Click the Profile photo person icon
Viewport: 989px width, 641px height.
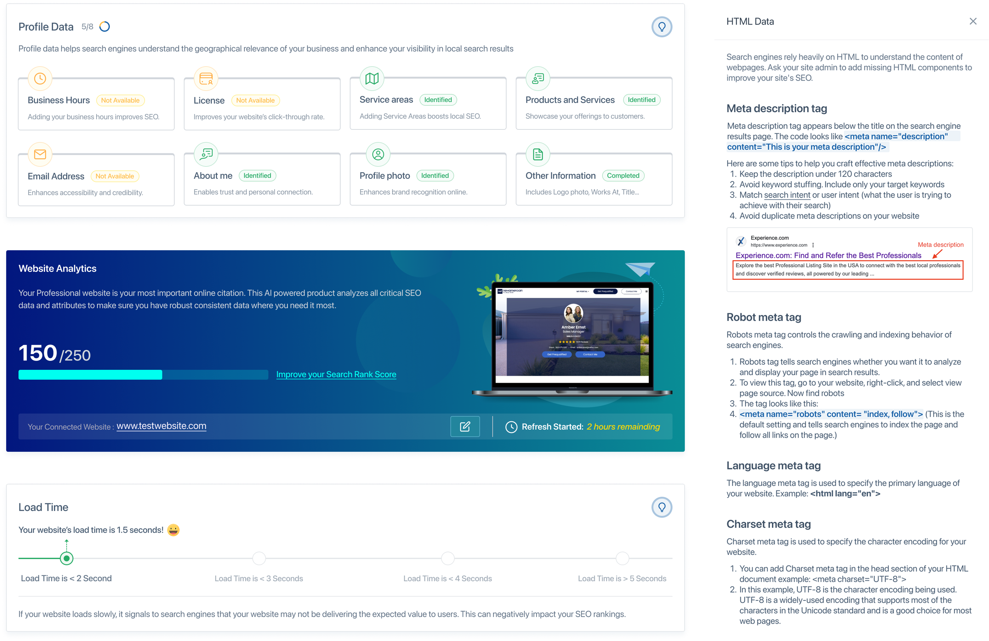point(378,154)
